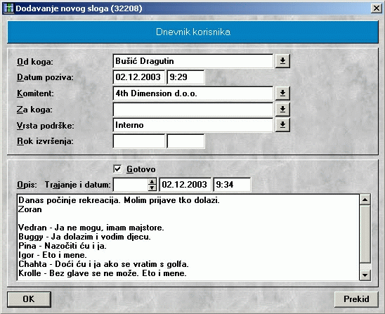Click the Rok izvršenja date field
The width and height of the screenshot is (385, 314).
(x=138, y=141)
